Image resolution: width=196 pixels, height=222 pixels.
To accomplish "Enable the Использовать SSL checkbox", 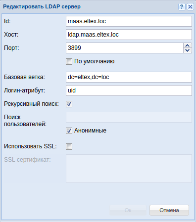I will pyautogui.click(x=69, y=146).
